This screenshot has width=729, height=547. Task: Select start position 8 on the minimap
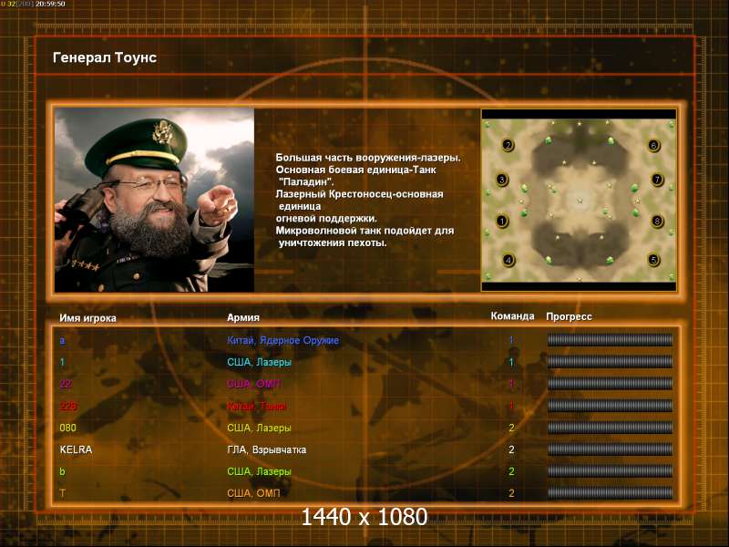657,221
